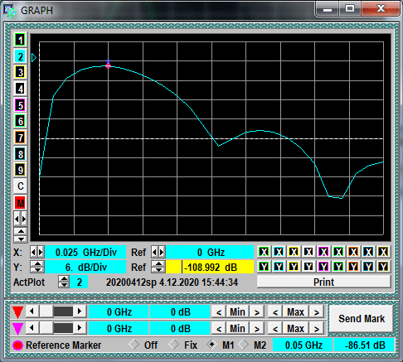
Task: Toggle the cyan X autoscale button
Action: point(279,252)
